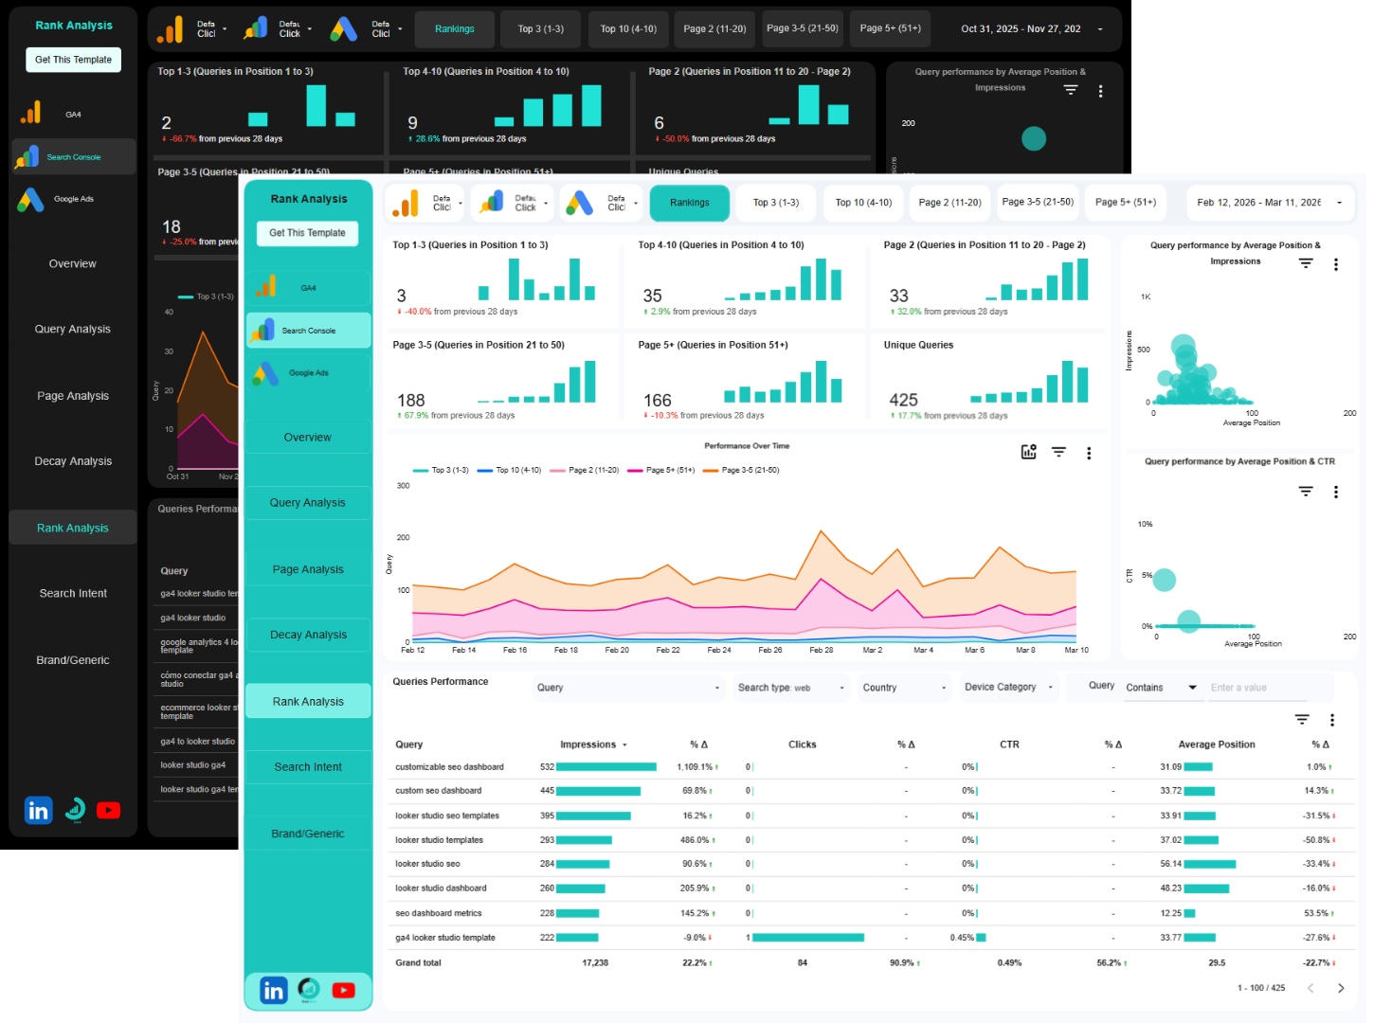This screenshot has width=1374, height=1023.
Task: Open the Decay Analysis navigation link
Action: (x=308, y=635)
